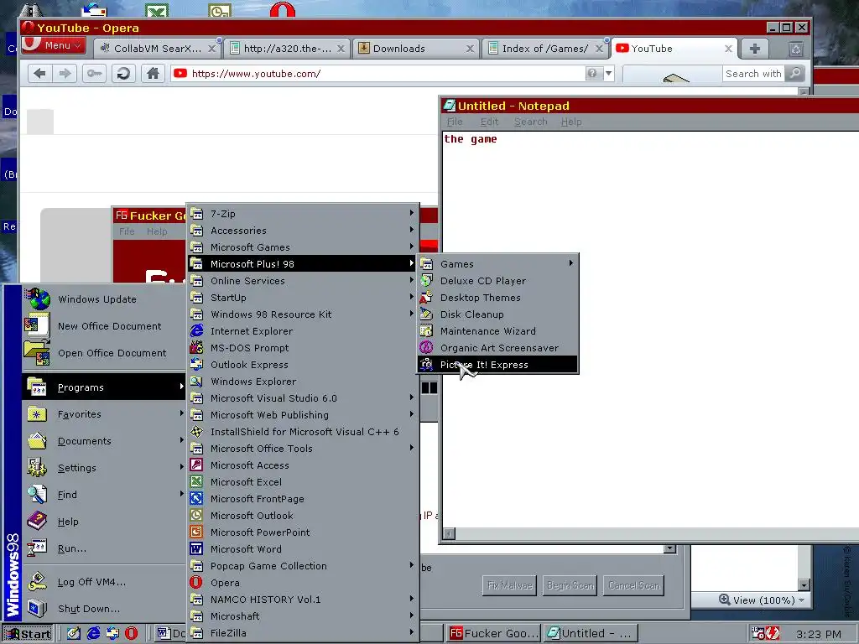859x644 pixels.
Task: Launch Microsoft Excel from Programs
Action: pyautogui.click(x=303, y=482)
